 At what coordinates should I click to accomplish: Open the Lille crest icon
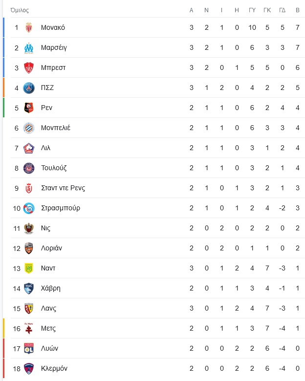pos(29,148)
